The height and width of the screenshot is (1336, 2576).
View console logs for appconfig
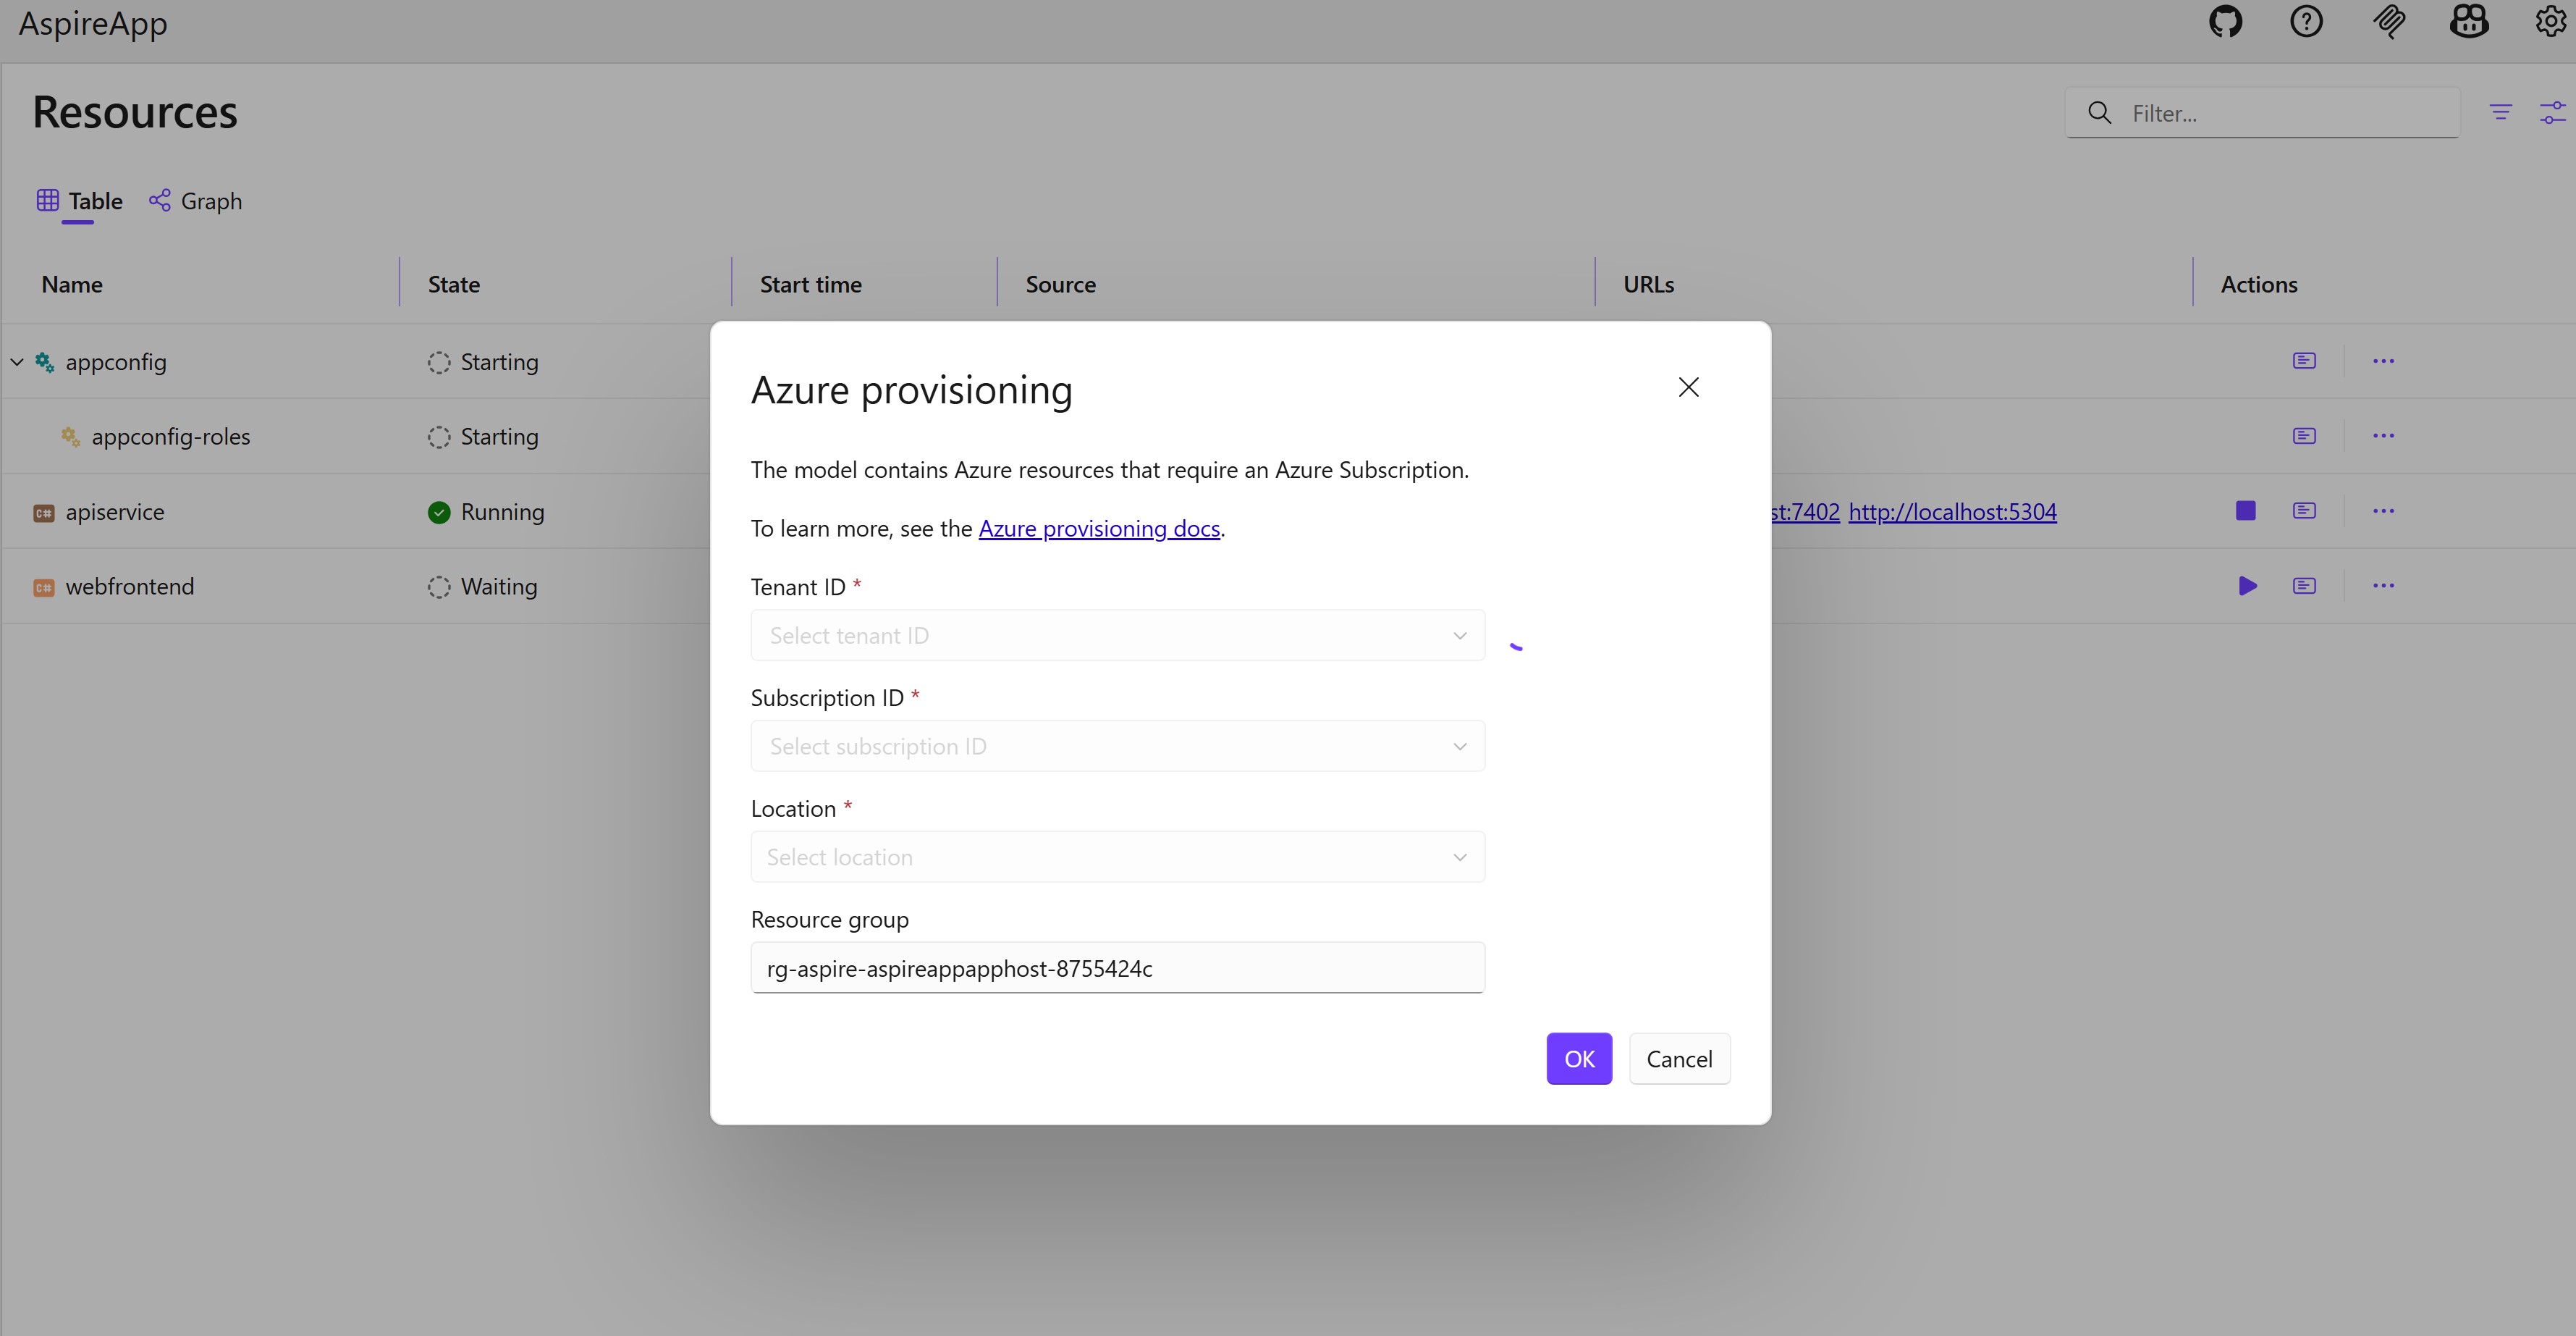coord(2304,361)
